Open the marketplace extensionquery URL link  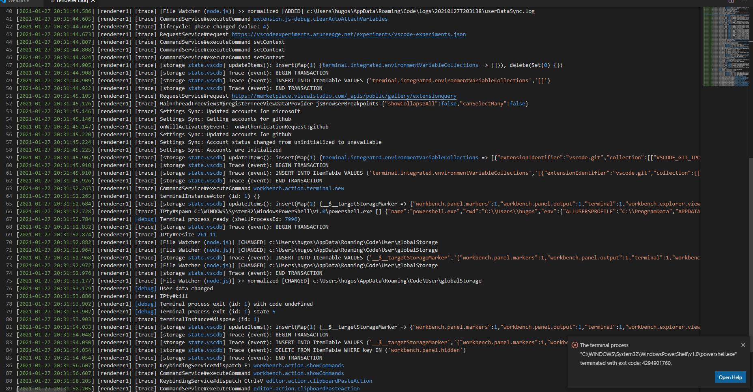(x=344, y=96)
